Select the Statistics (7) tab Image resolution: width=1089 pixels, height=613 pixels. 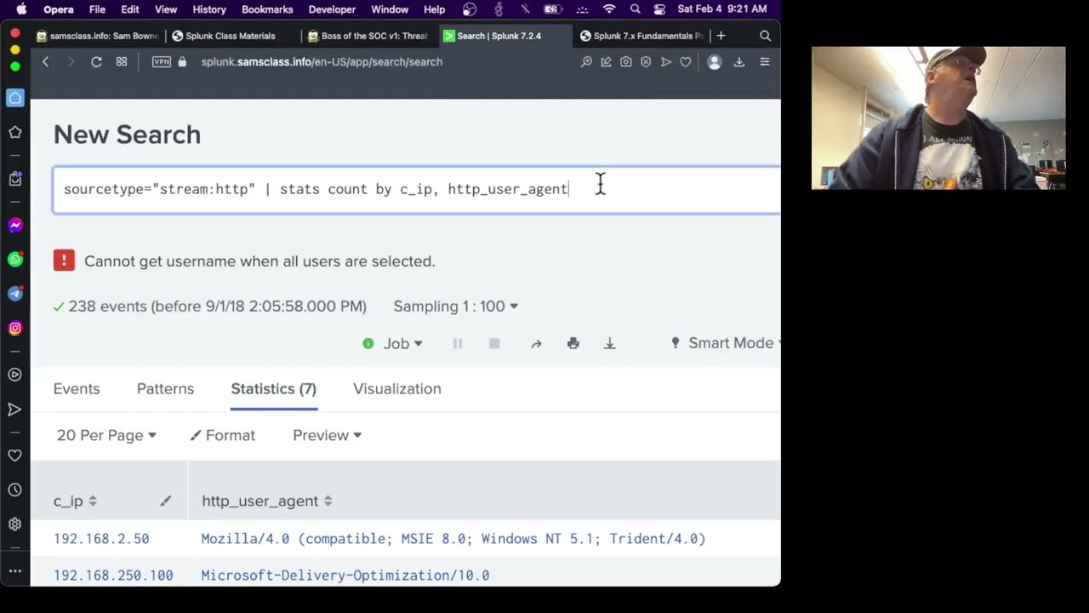273,388
